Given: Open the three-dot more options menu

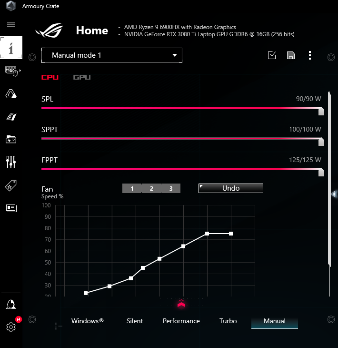Looking at the screenshot, I should 310,55.
